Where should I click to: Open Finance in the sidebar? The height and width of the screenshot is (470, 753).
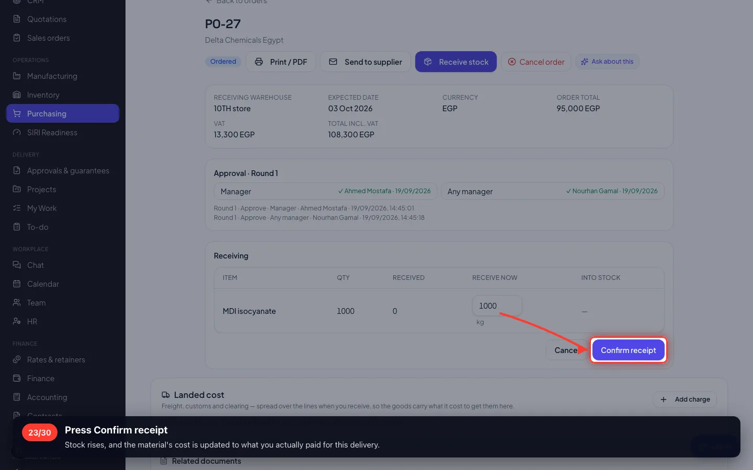[63, 379]
